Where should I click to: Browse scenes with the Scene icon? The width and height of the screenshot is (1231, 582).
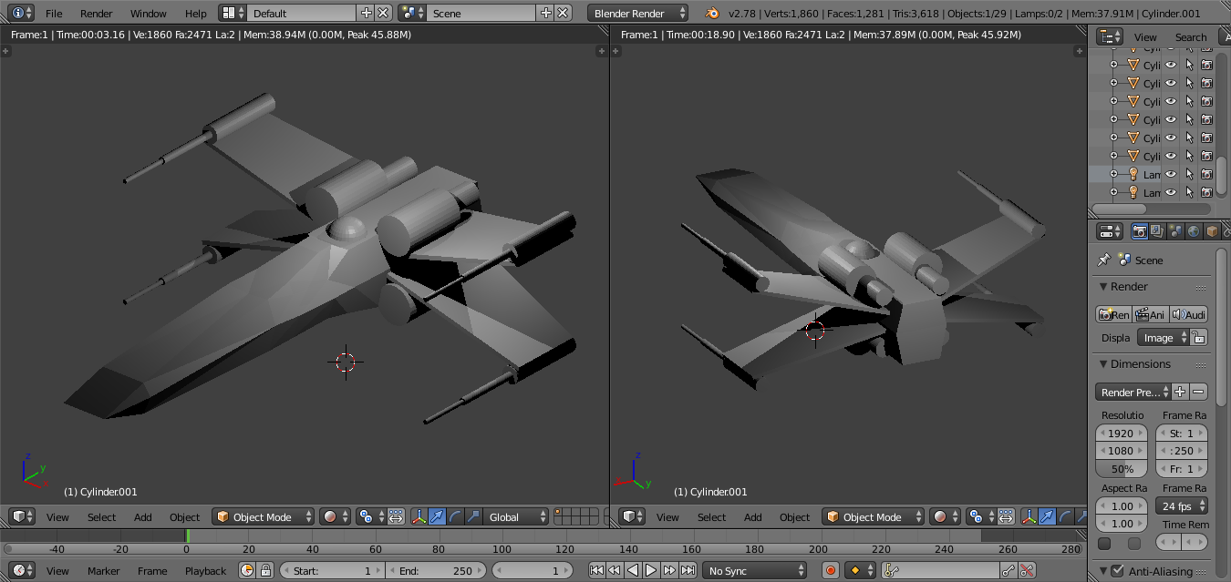click(x=412, y=14)
